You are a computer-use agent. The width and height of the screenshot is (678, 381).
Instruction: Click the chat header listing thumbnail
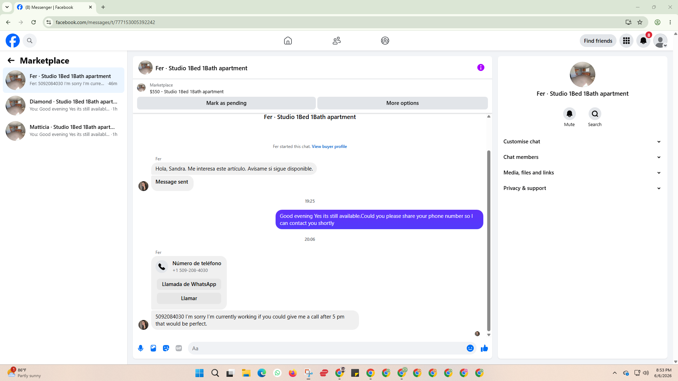(146, 67)
